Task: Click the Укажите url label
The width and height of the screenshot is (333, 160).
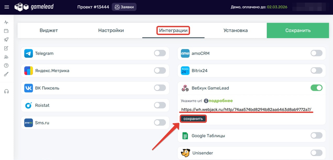Action: (191, 101)
